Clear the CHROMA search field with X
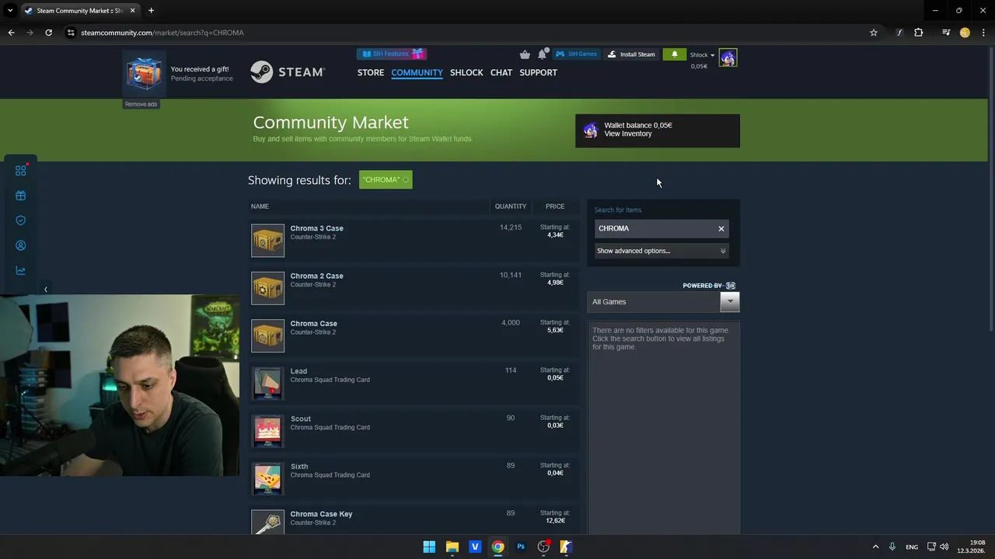The height and width of the screenshot is (559, 995). click(x=721, y=228)
